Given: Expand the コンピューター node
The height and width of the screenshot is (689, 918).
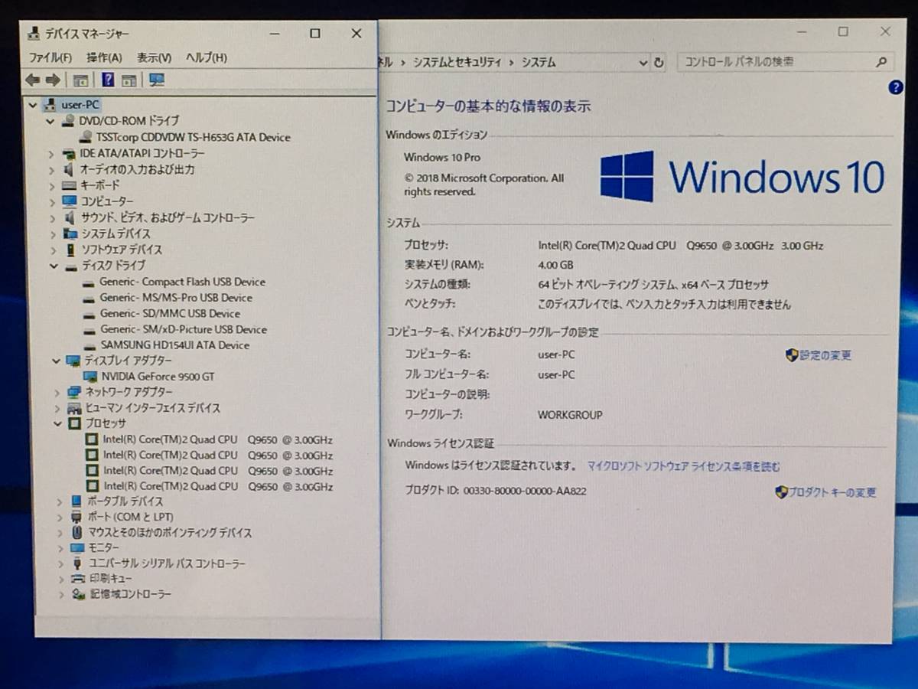Looking at the screenshot, I should click(52, 201).
